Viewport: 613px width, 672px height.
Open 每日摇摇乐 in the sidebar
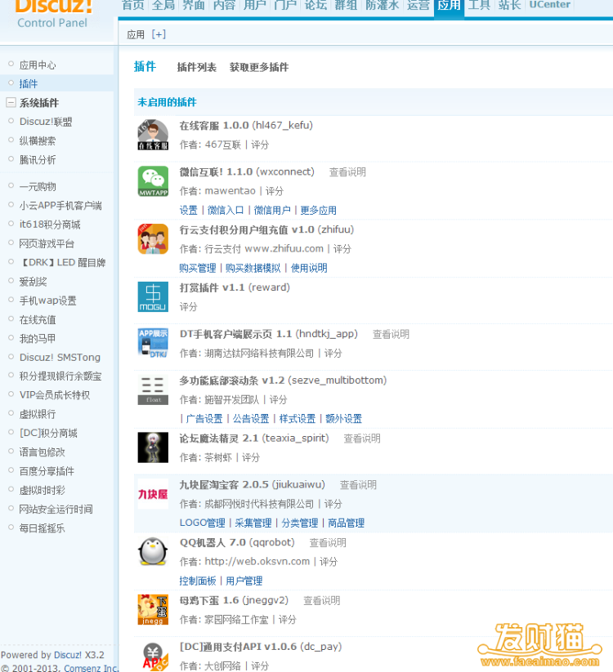42,528
